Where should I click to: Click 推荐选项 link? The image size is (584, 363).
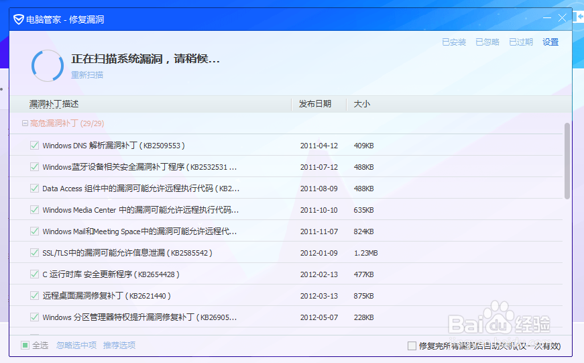click(119, 345)
